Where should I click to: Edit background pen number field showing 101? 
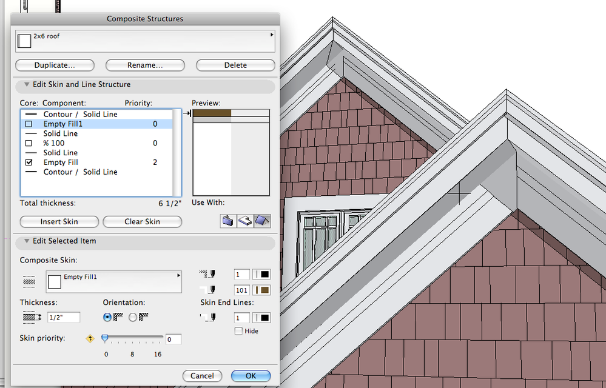coord(241,290)
